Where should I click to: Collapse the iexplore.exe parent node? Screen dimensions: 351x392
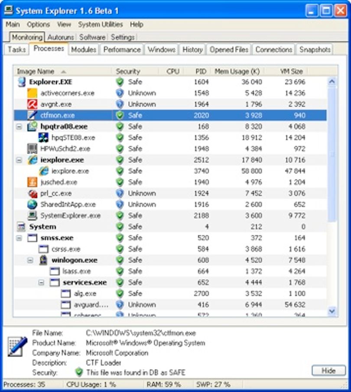coord(19,160)
